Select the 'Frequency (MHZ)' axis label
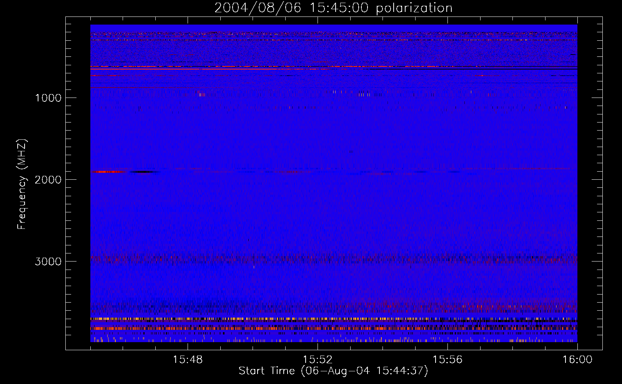622x384 pixels. pos(22,184)
